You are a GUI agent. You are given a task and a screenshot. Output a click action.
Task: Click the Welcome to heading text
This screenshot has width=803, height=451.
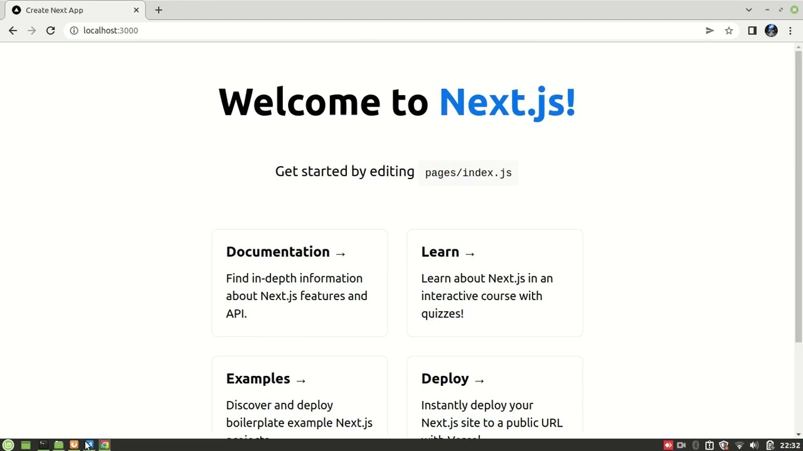(x=323, y=102)
